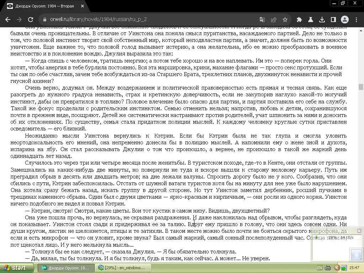Screen dimensions: 364x273
Task: Toggle the browser side panel
Action: [333, 20]
